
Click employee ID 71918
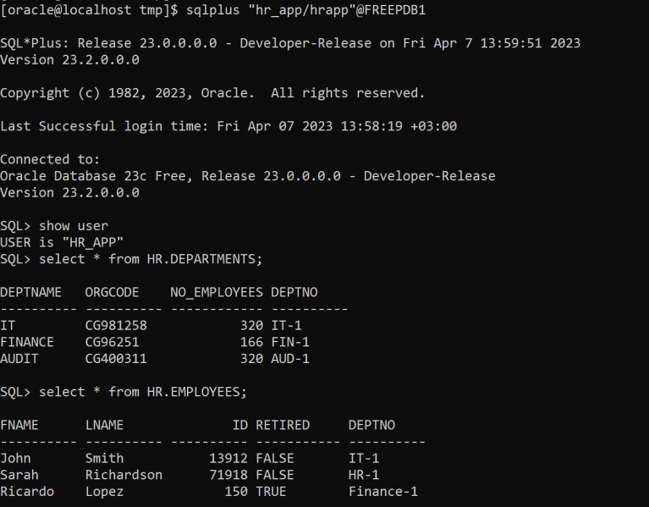point(228,475)
